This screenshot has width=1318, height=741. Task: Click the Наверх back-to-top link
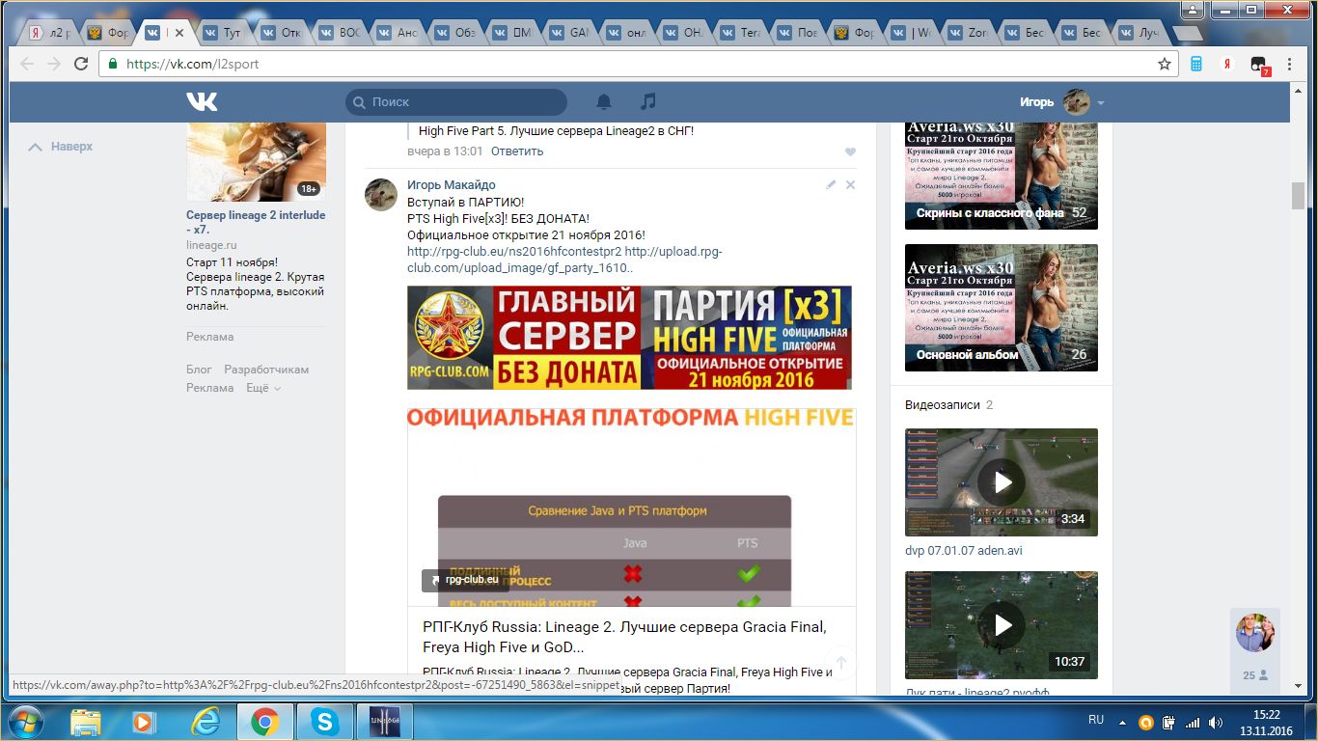tap(61, 147)
